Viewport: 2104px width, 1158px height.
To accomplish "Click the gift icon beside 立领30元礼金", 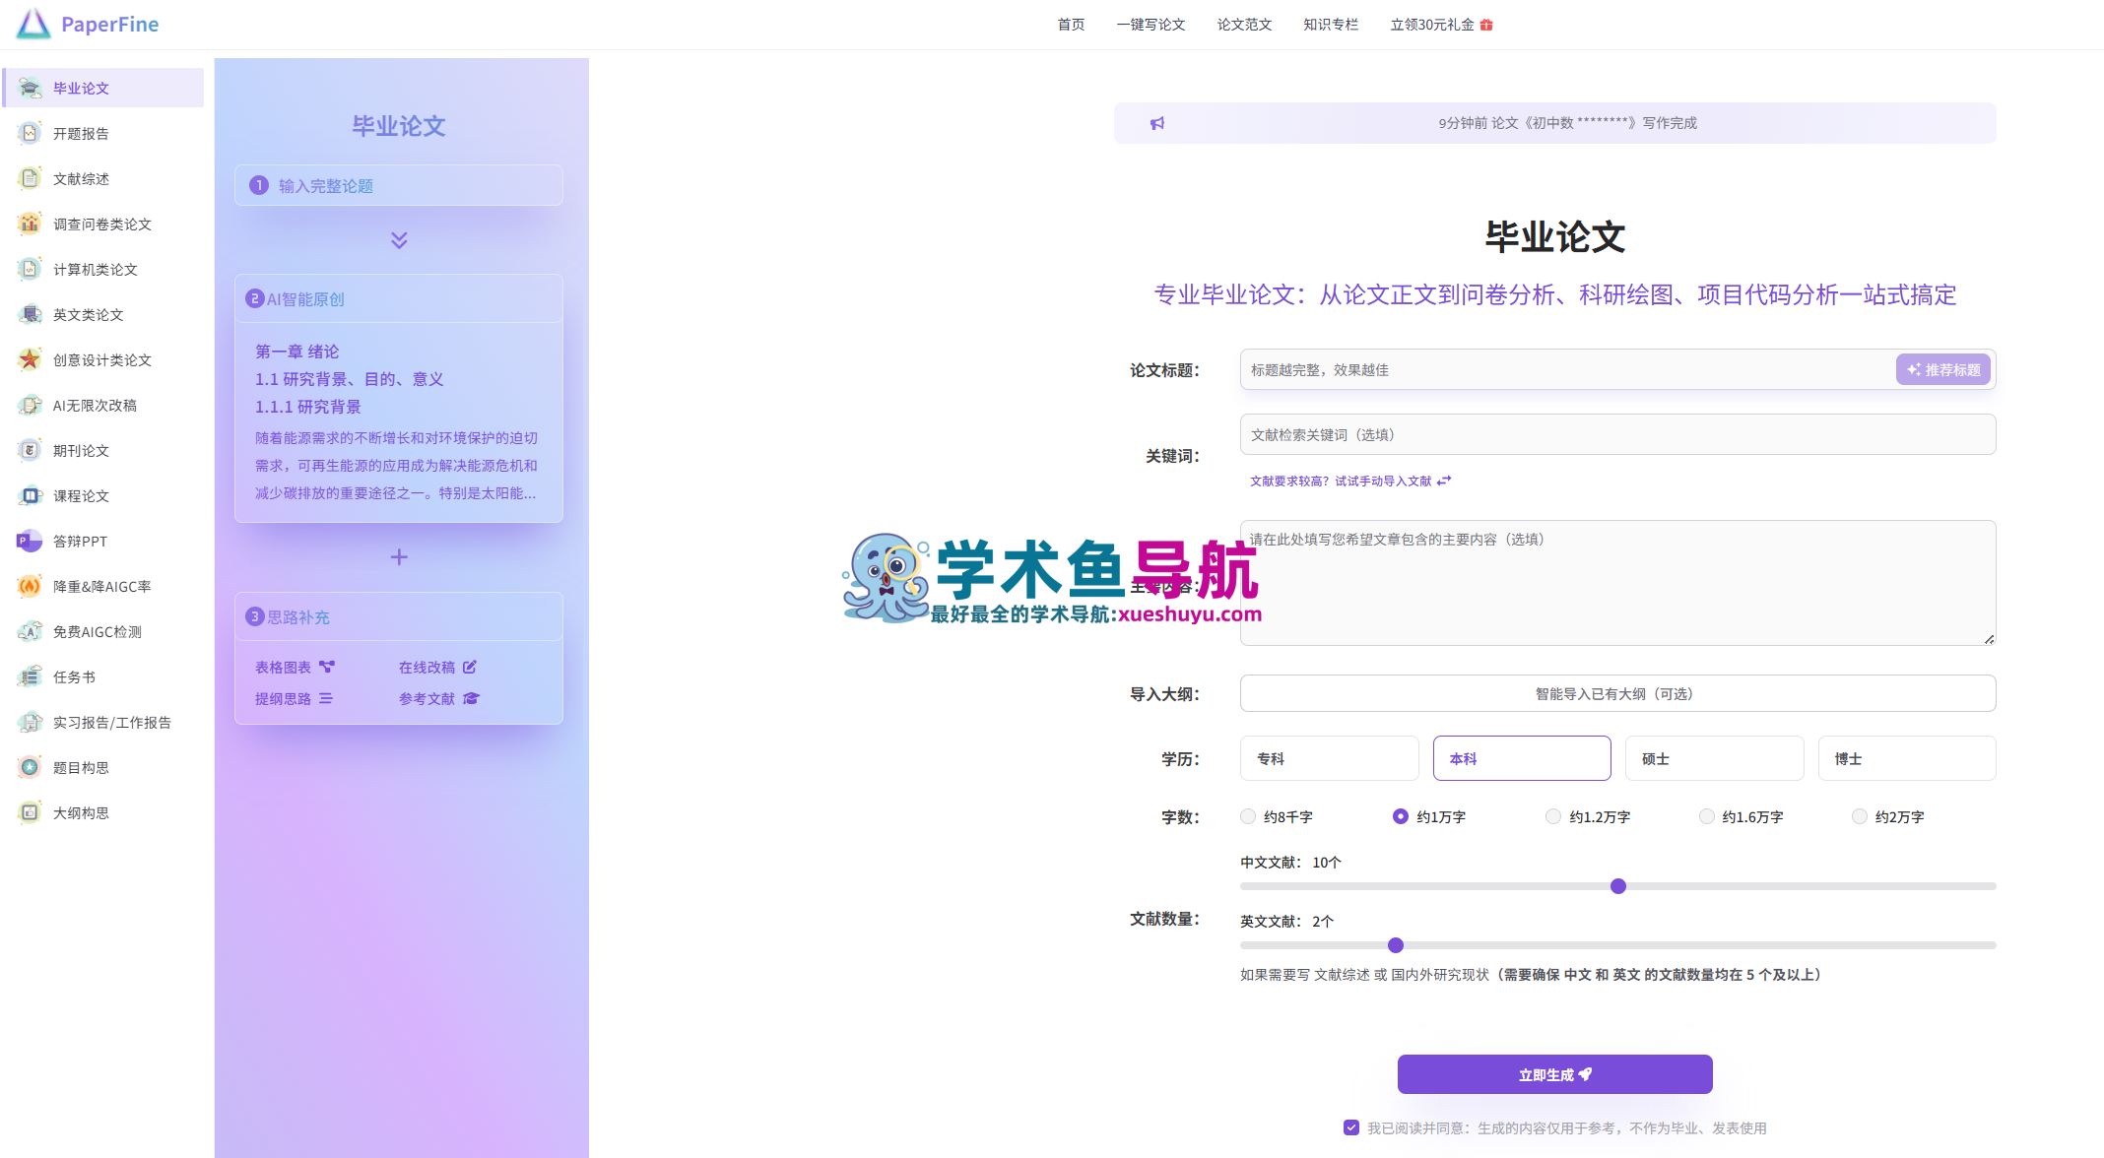I will click(x=1486, y=25).
